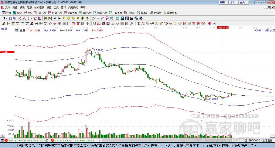Click the Up=13.9534 value
Viewport: 275px width, 148px height.
[50, 31]
